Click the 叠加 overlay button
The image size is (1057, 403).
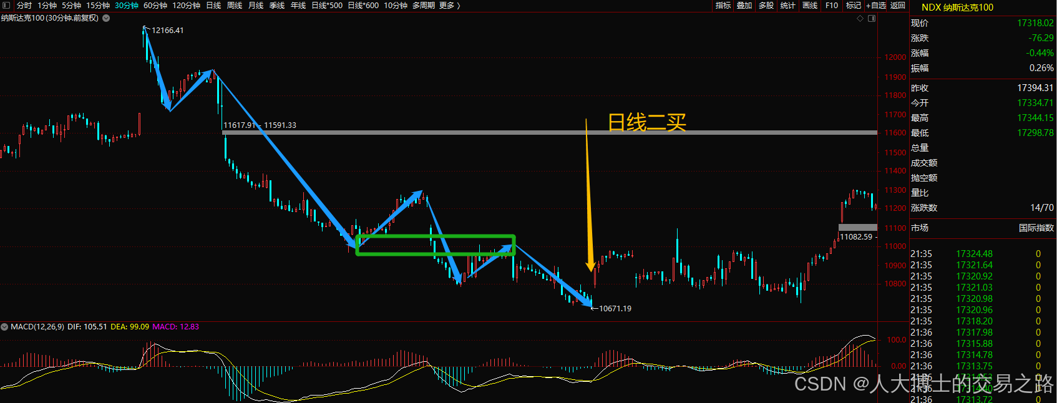744,6
